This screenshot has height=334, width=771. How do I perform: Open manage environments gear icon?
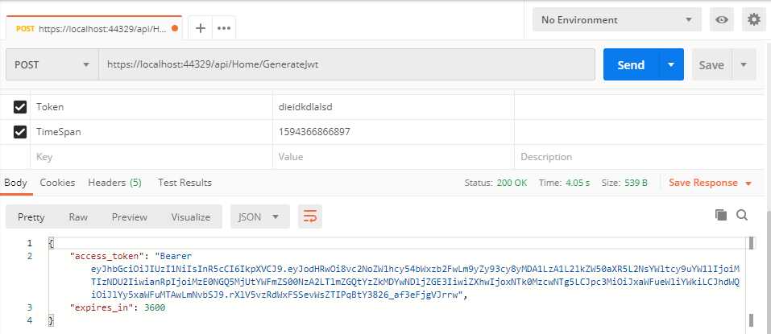tap(753, 20)
